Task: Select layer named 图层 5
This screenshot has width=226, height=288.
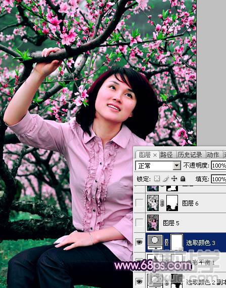Action: tap(171, 223)
